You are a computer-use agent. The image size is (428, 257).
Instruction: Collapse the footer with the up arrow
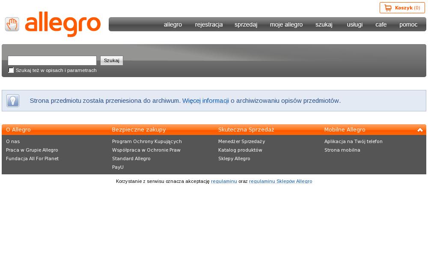click(420, 130)
